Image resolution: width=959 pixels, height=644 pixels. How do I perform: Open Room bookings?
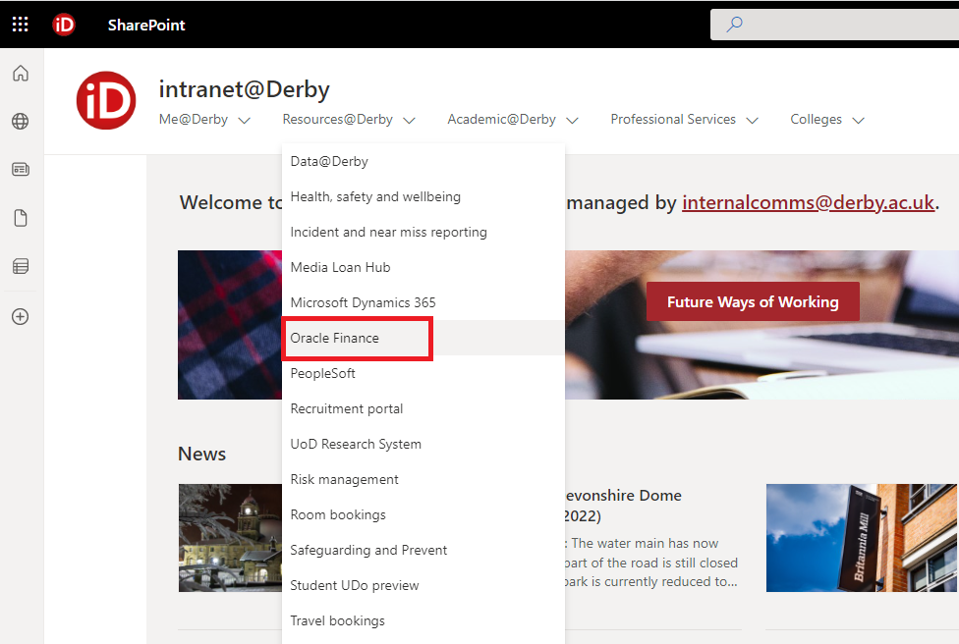pyautogui.click(x=423, y=515)
